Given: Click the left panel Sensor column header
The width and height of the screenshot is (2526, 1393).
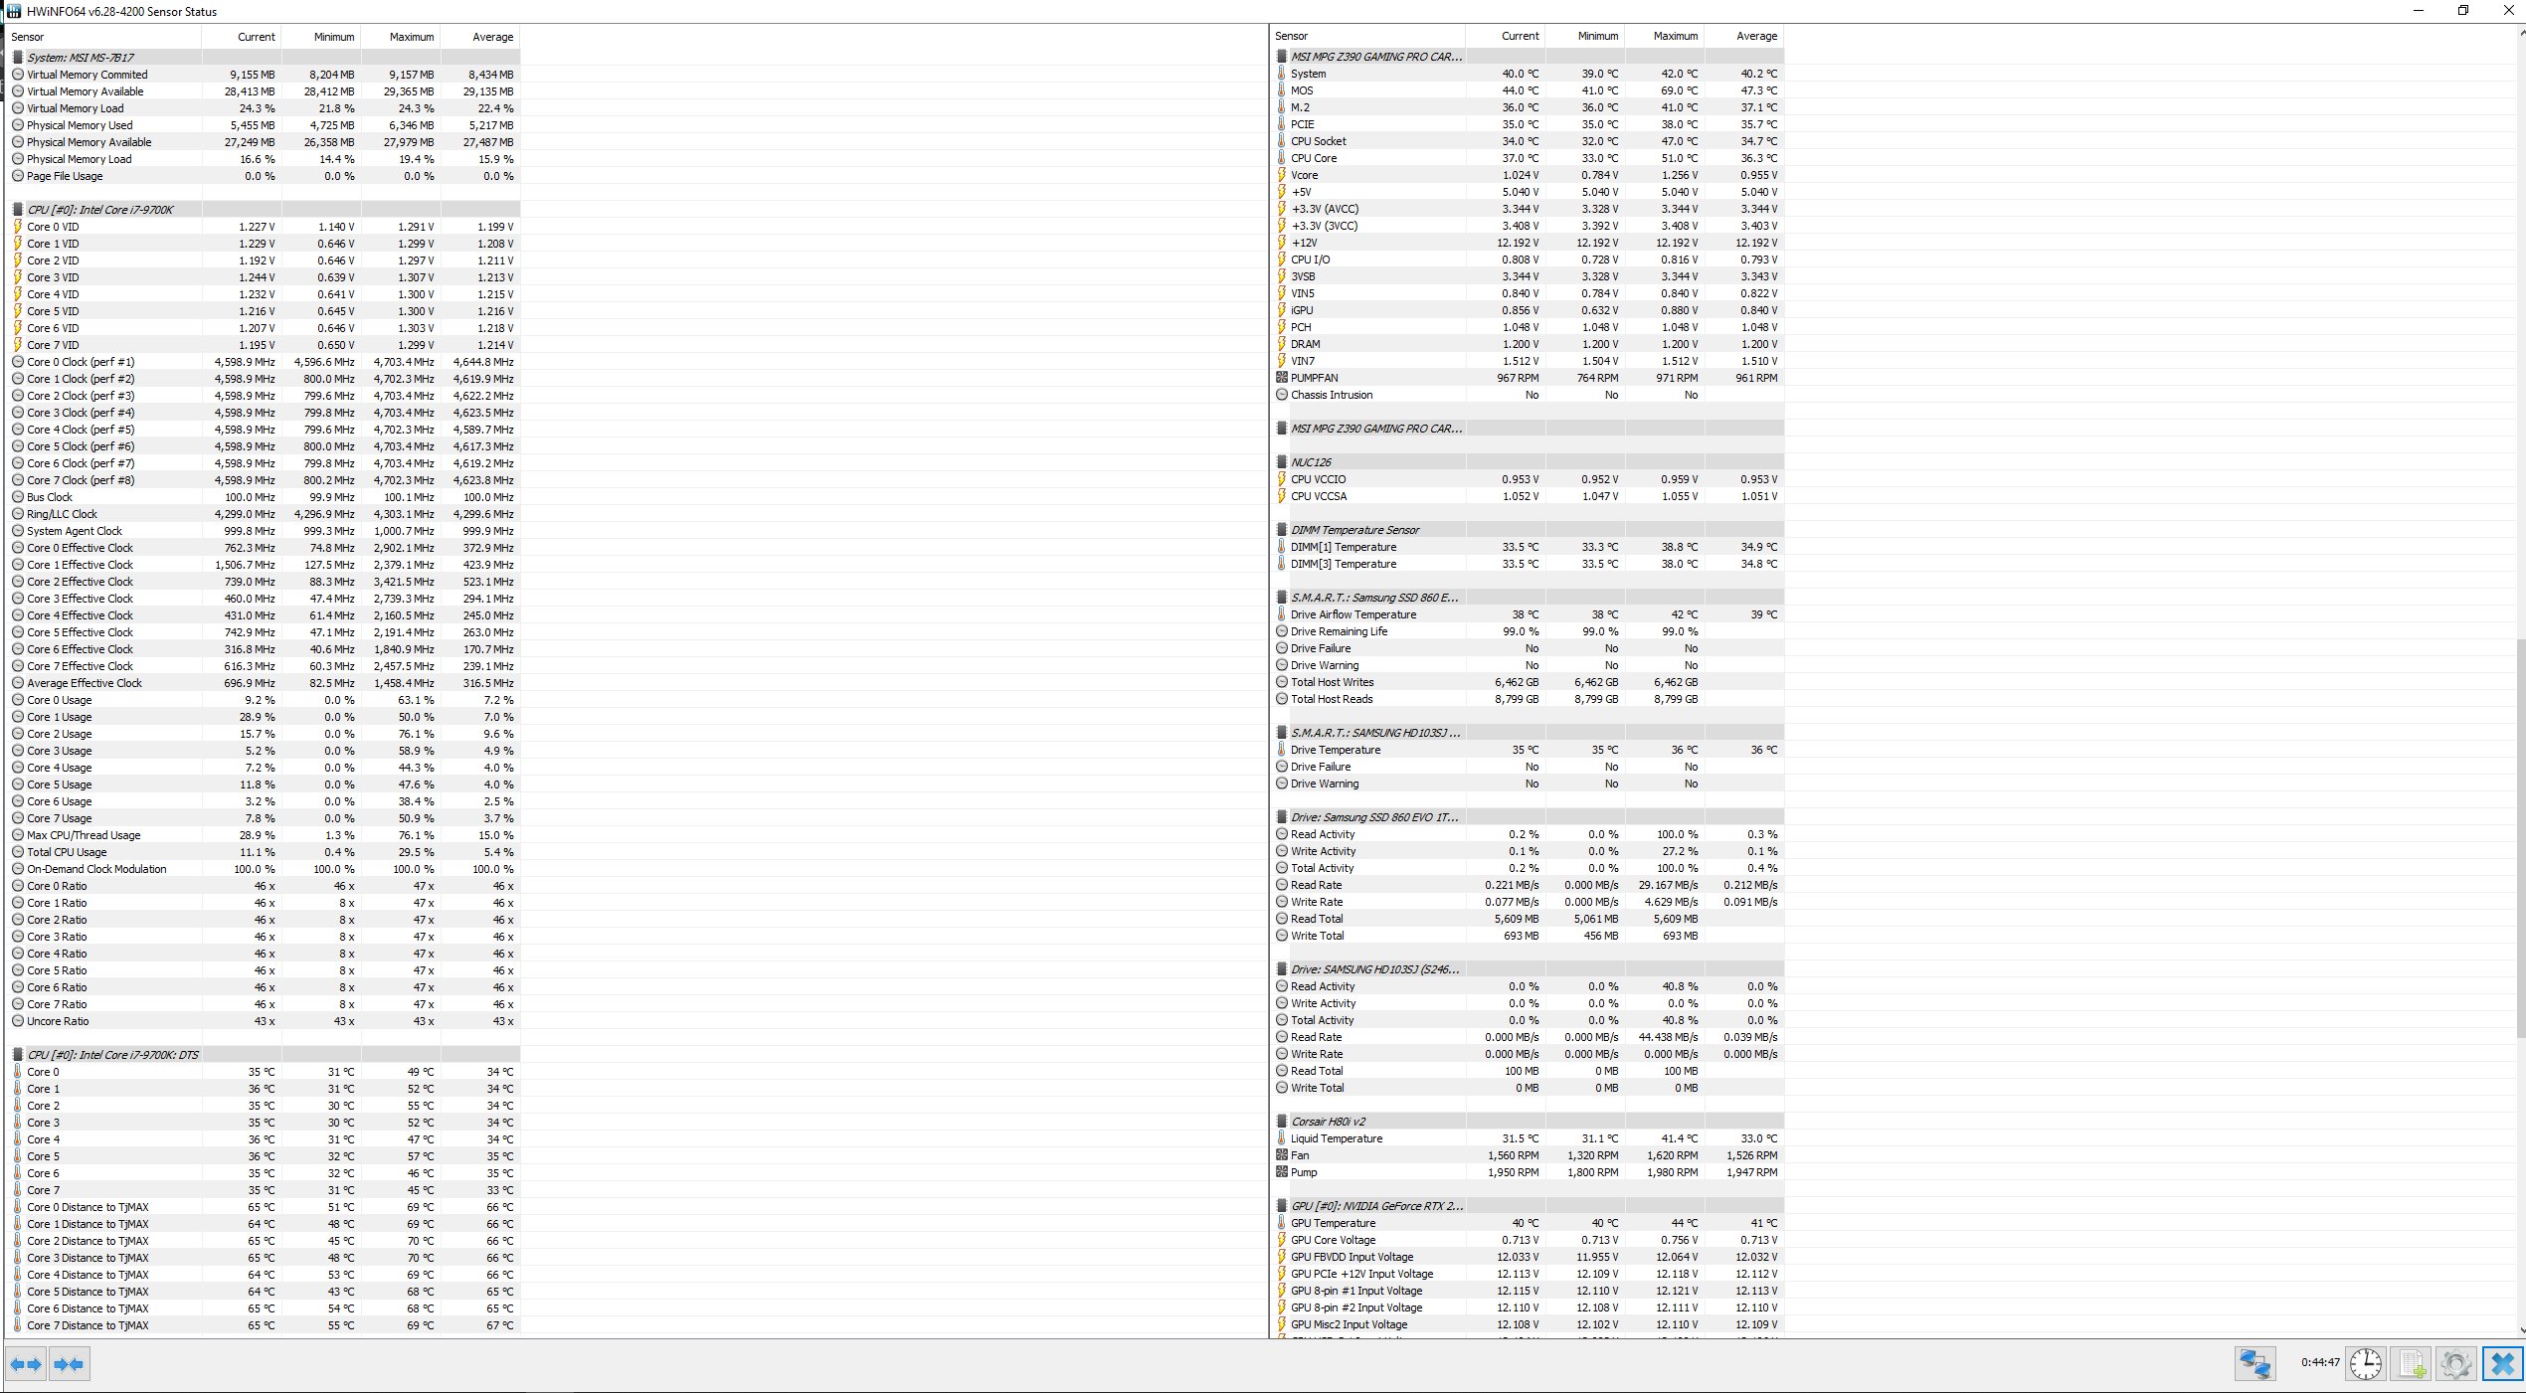Looking at the screenshot, I should [x=28, y=37].
